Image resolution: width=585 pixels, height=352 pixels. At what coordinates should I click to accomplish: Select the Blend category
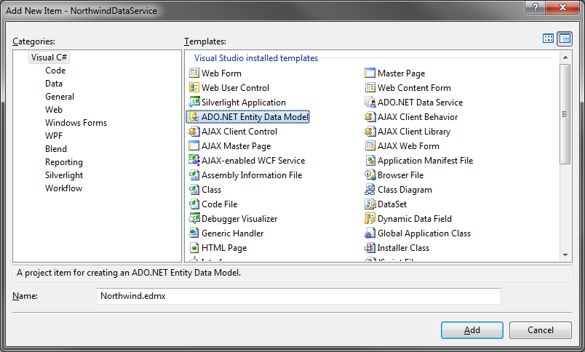click(x=56, y=149)
